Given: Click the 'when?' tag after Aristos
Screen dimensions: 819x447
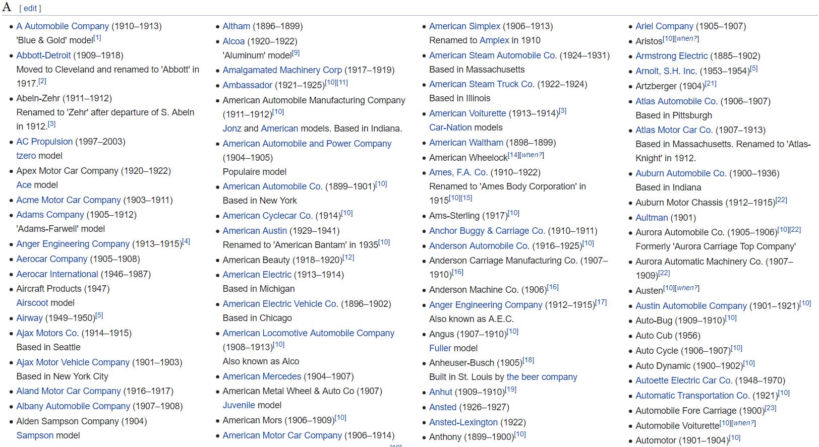Looking at the screenshot, I should click(x=686, y=38).
